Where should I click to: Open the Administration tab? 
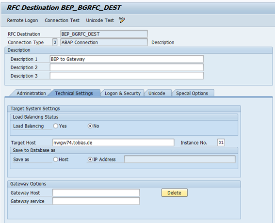click(31, 93)
